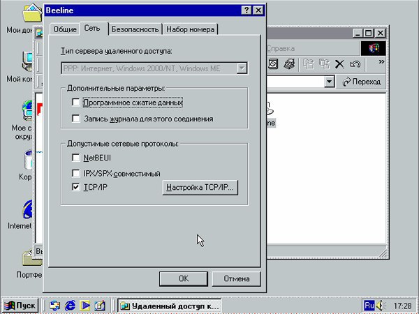Click the question mark help button

coord(246,10)
